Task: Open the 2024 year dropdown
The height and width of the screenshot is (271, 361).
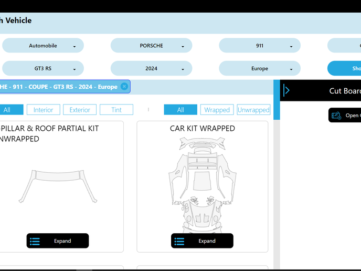Action: [151, 68]
